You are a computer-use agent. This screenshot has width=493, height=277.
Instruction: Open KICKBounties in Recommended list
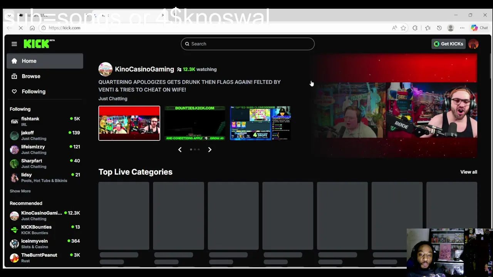[x=45, y=230]
